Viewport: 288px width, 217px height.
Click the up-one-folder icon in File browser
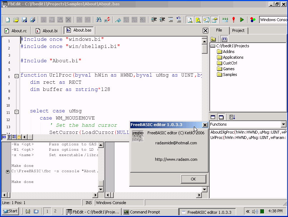coord(213,39)
